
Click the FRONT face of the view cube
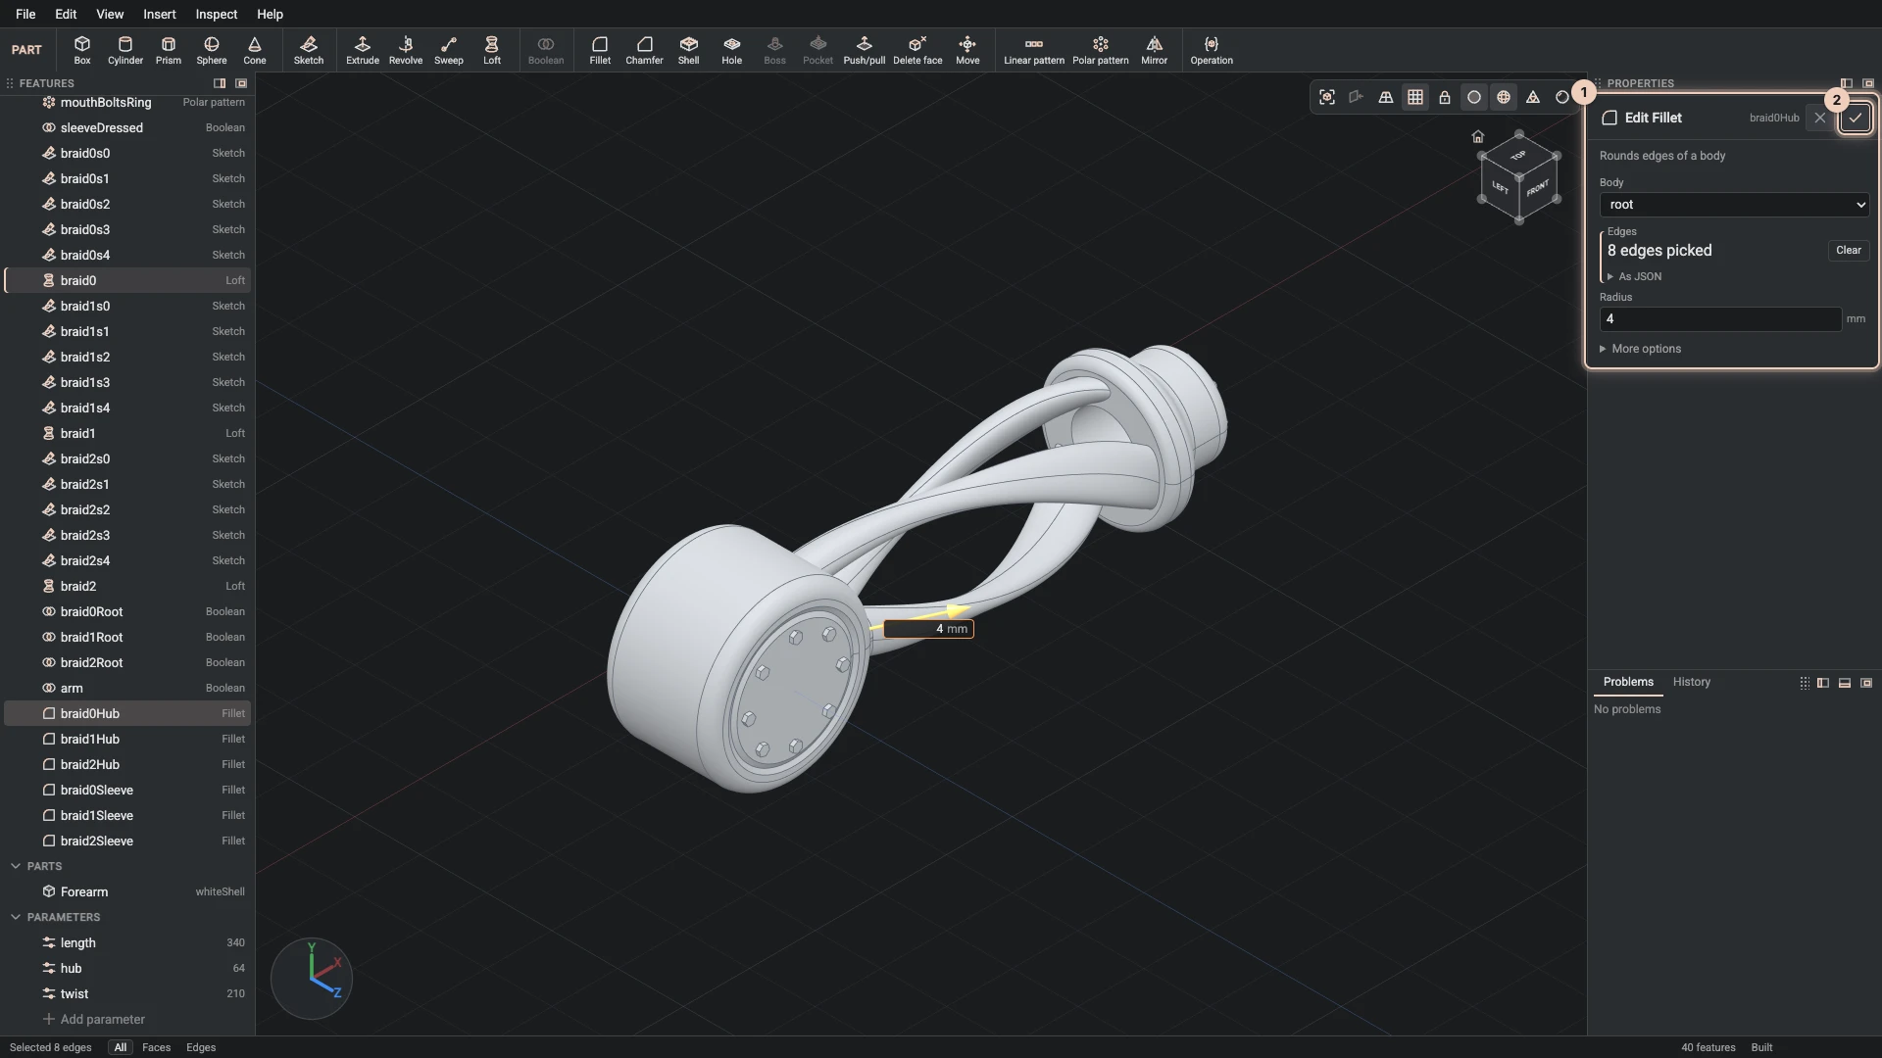coord(1538,188)
